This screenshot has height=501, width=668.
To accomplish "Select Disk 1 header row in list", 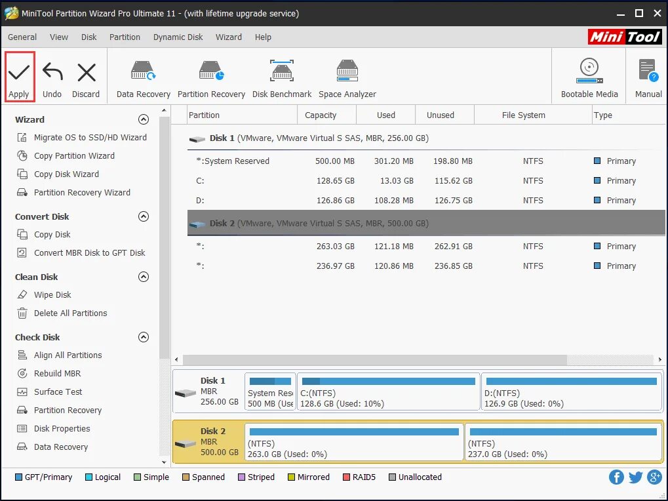I will 426,138.
